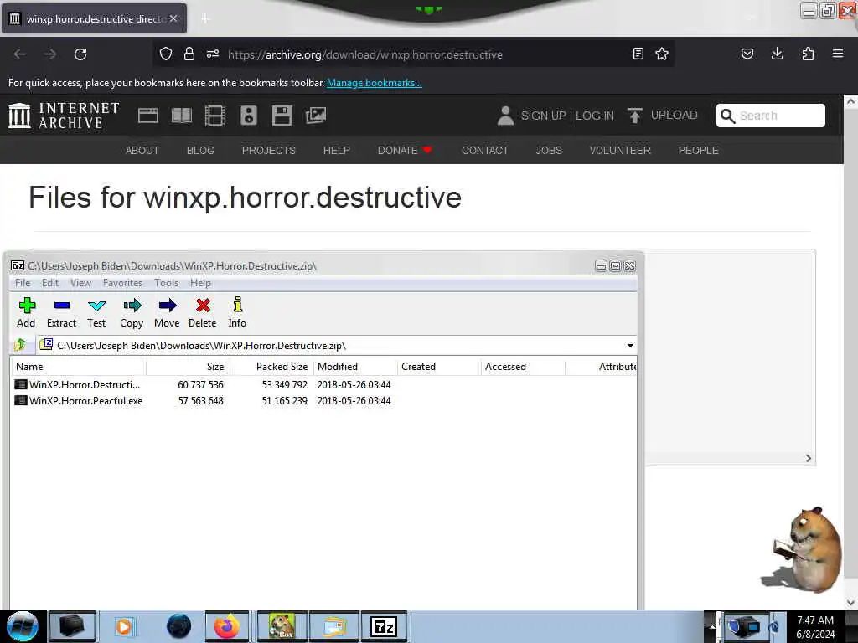This screenshot has width=858, height=643.
Task: Reload the page in Firefox
Action: click(x=80, y=54)
